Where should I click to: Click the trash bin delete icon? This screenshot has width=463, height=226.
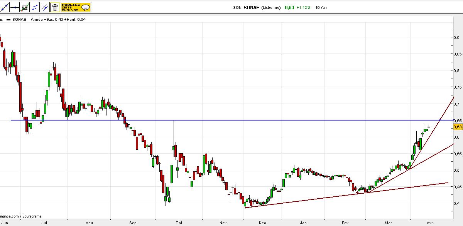55,7
